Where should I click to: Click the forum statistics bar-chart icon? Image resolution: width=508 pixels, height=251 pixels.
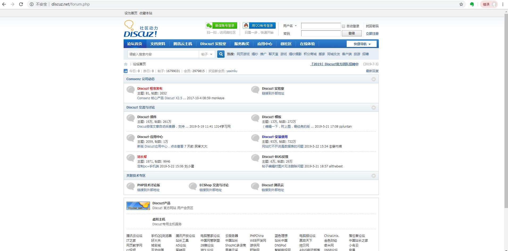pyautogui.click(x=126, y=71)
